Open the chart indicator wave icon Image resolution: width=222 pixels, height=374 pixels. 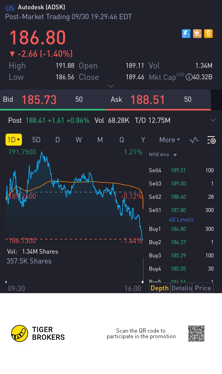194,140
